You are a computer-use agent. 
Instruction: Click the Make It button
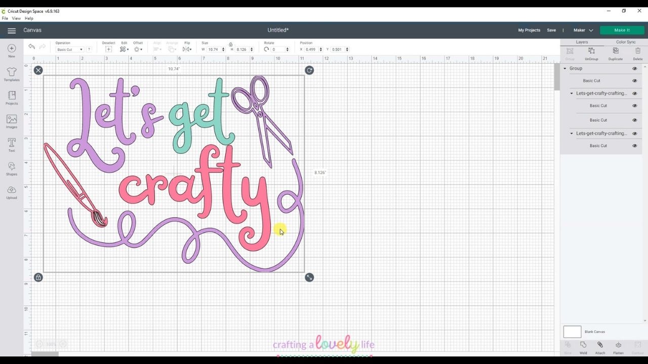(622, 30)
